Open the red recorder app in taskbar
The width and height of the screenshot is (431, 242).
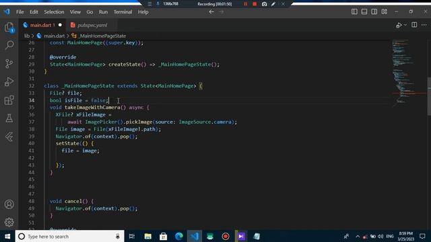pos(226,236)
